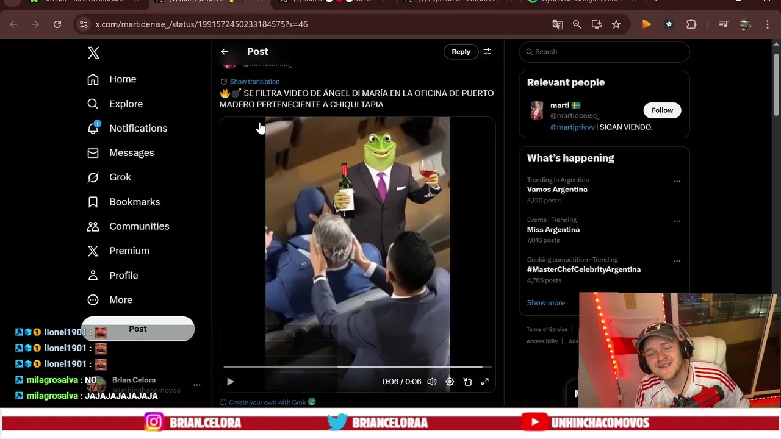Enter fullscreen on the video
This screenshot has width=781, height=439.
click(485, 382)
